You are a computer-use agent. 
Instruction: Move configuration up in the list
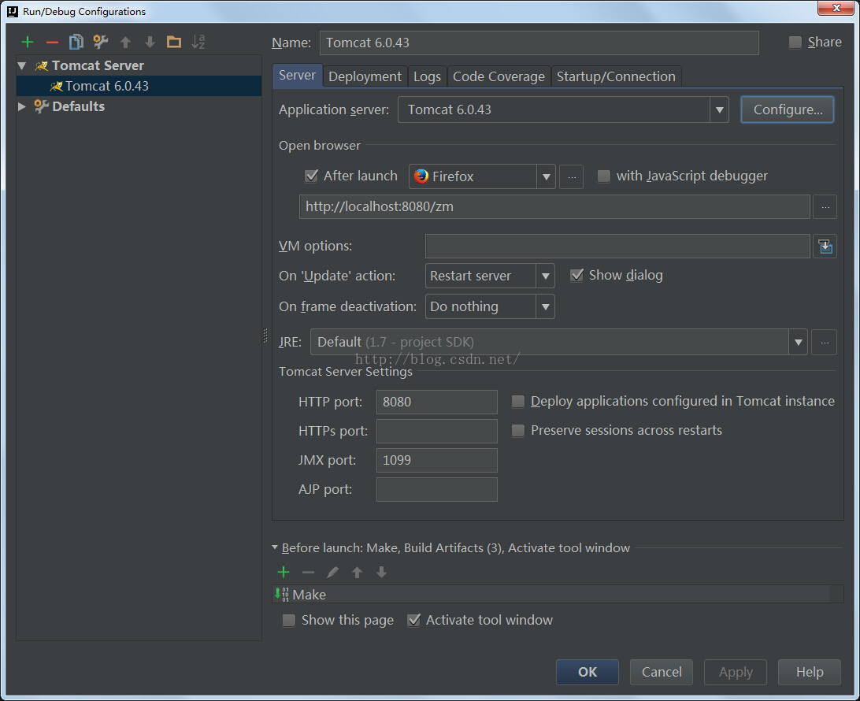coord(125,43)
